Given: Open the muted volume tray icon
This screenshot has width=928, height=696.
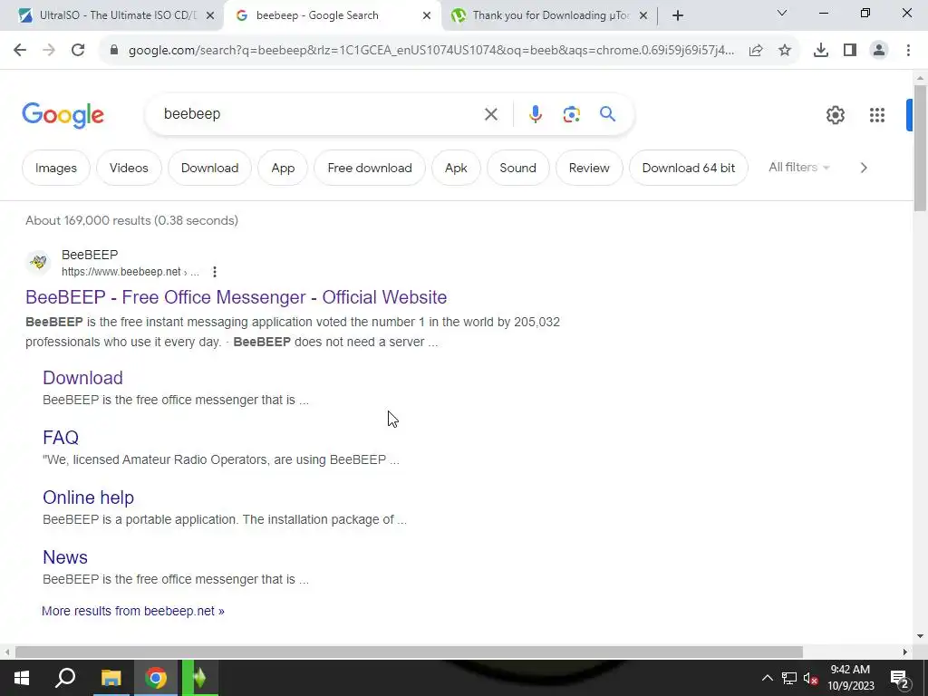Looking at the screenshot, I should pyautogui.click(x=810, y=678).
